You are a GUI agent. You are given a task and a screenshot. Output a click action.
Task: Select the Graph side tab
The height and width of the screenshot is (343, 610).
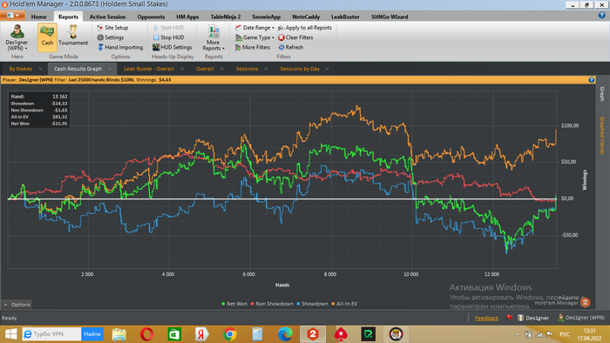coord(602,94)
